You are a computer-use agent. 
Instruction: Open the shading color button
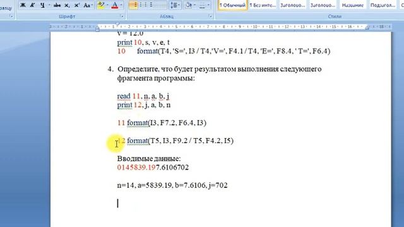(189, 5)
